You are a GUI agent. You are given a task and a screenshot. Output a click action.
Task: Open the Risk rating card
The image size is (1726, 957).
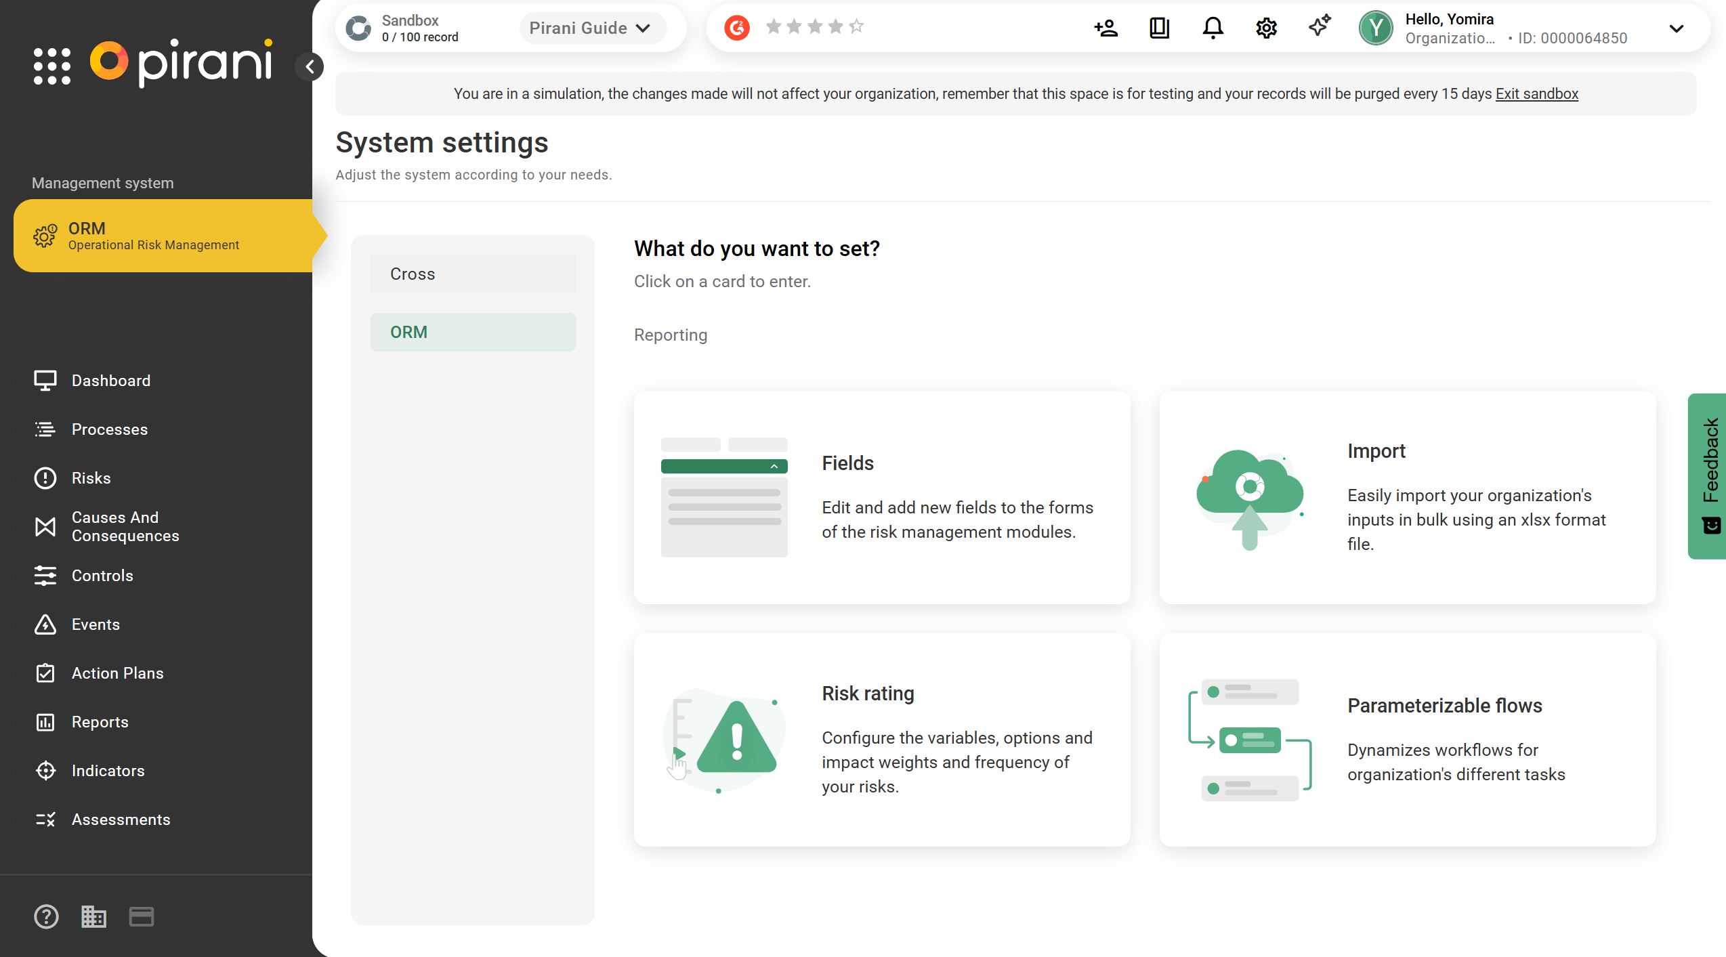(882, 740)
